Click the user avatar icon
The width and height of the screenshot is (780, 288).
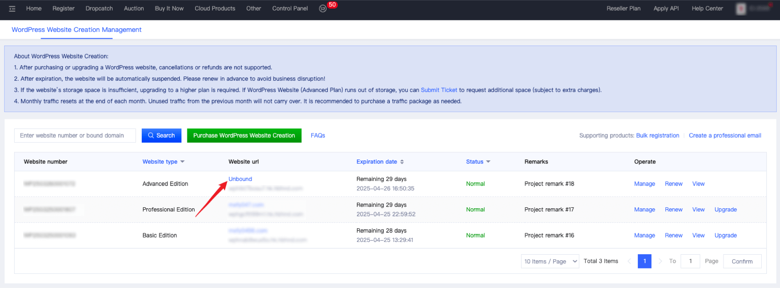741,9
